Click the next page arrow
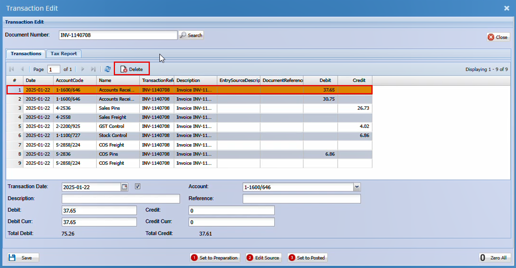 point(83,69)
